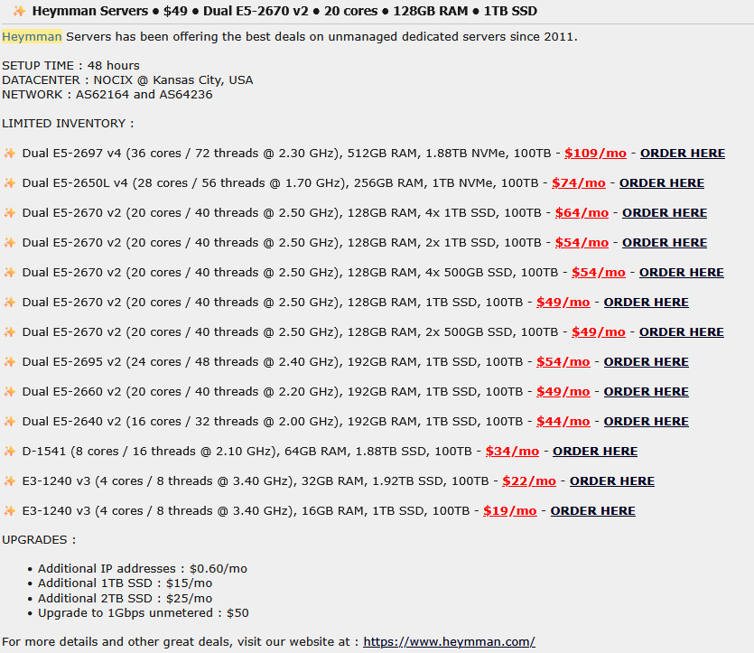Screen dimensions: 754x653
Task: Open $49/mo link for E5-2670 1TB SSD
Action: (x=563, y=303)
